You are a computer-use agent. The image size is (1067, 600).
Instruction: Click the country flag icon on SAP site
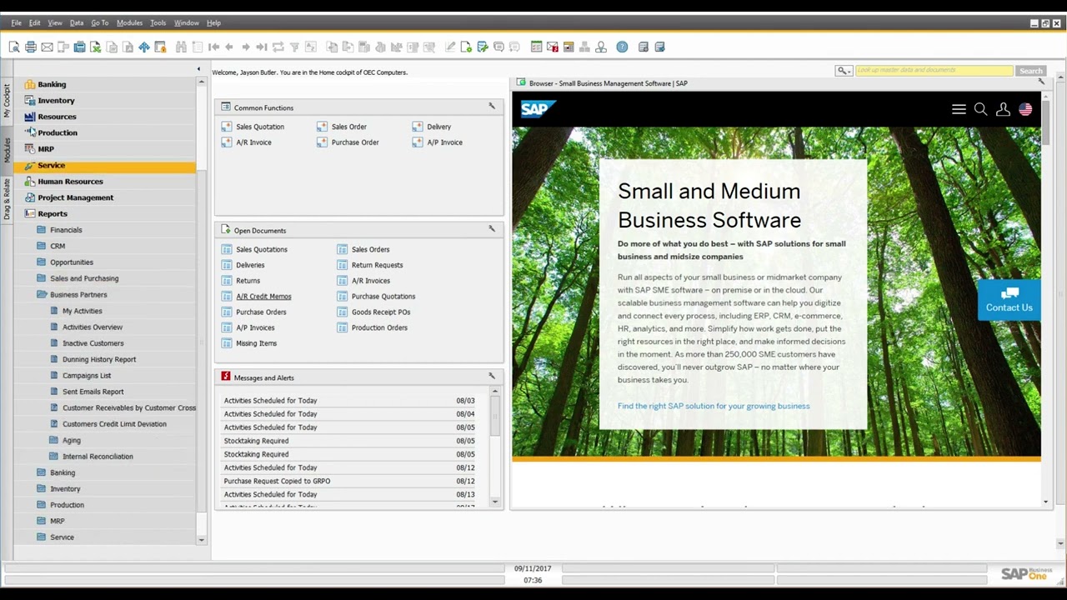pos(1025,109)
